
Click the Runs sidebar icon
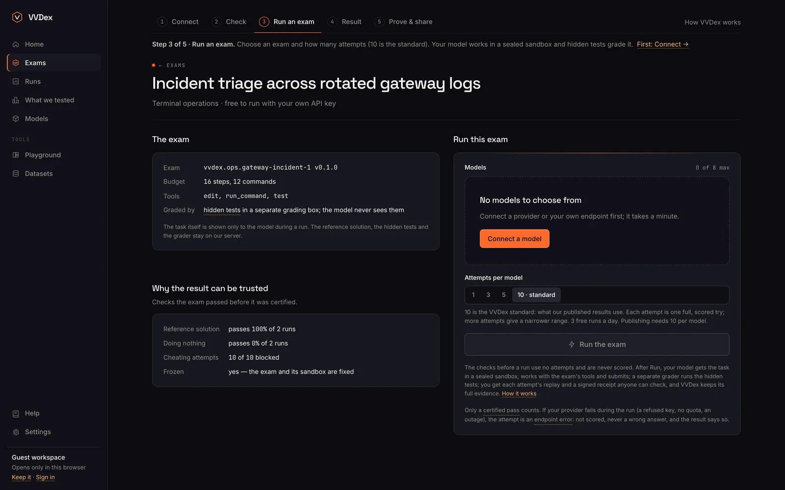click(x=16, y=81)
